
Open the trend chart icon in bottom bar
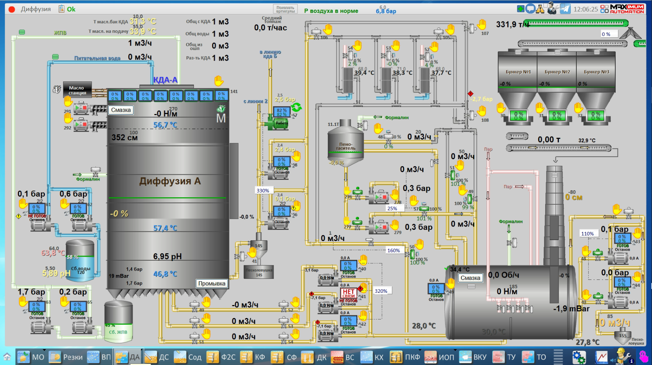pyautogui.click(x=602, y=357)
